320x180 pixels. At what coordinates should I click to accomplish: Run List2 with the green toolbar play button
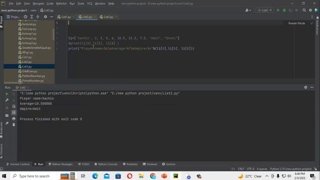click(278, 10)
